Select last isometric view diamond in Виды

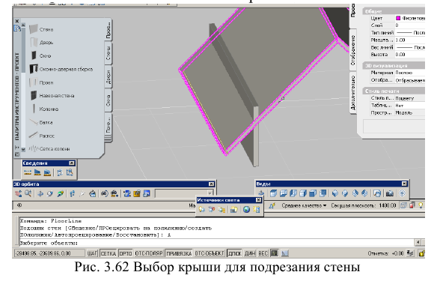click(364, 193)
